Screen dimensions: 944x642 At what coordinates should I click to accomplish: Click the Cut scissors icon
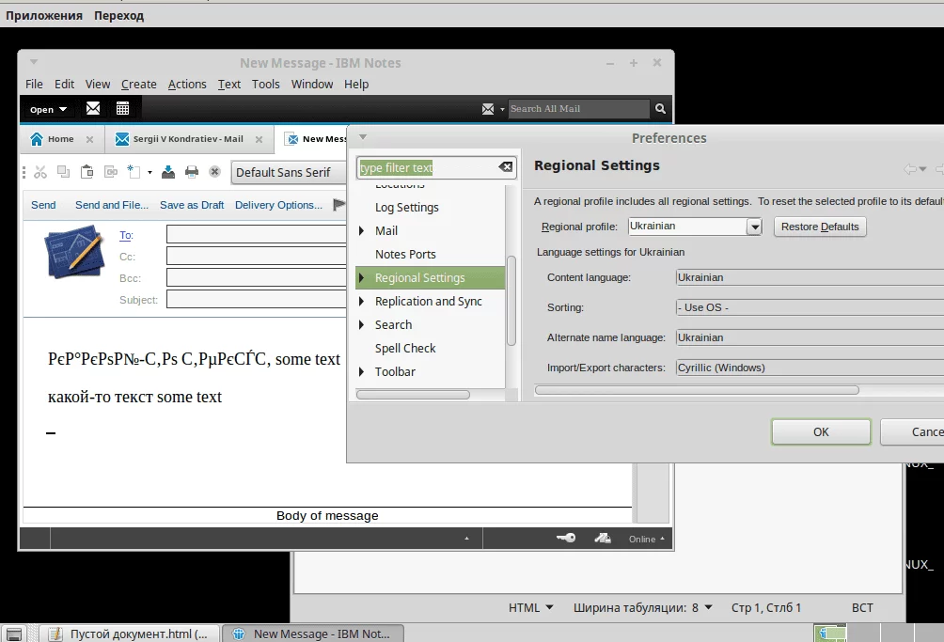click(x=40, y=172)
